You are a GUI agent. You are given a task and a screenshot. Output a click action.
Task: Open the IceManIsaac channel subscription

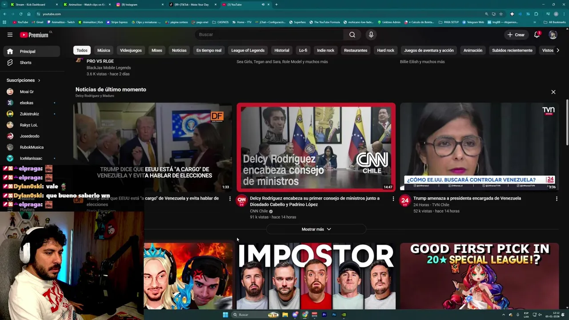pyautogui.click(x=30, y=158)
